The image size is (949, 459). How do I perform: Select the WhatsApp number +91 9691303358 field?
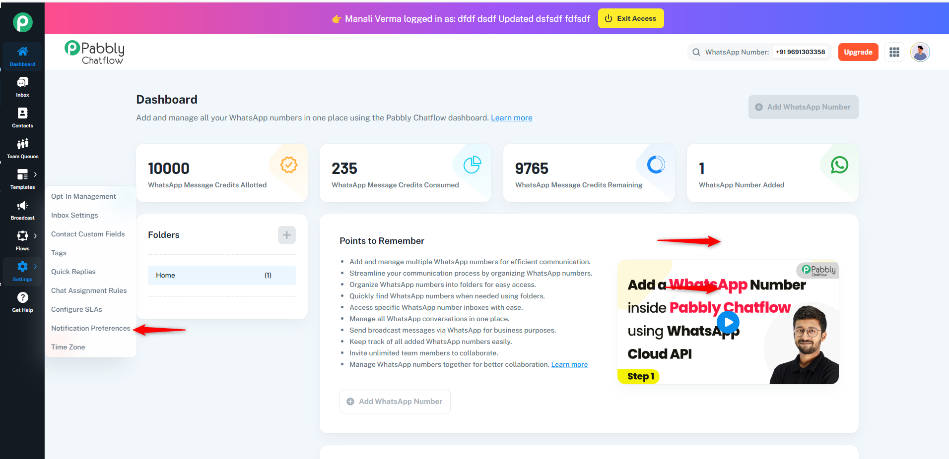(x=800, y=52)
